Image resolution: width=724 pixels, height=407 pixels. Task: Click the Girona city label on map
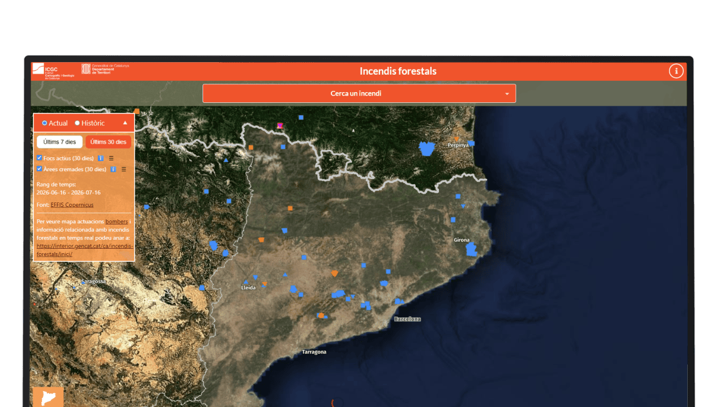462,240
